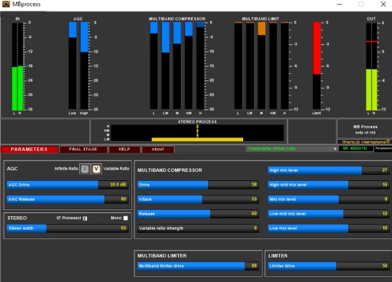
Task: Adjust the Multiband Compressor Attack slider
Action: click(x=198, y=199)
